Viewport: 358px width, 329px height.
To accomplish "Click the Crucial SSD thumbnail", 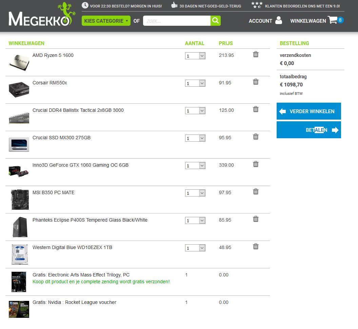I will click(19, 145).
